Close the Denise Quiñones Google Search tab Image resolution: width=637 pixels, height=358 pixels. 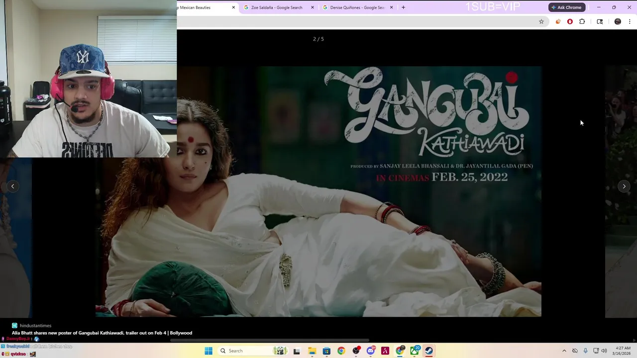point(391,7)
